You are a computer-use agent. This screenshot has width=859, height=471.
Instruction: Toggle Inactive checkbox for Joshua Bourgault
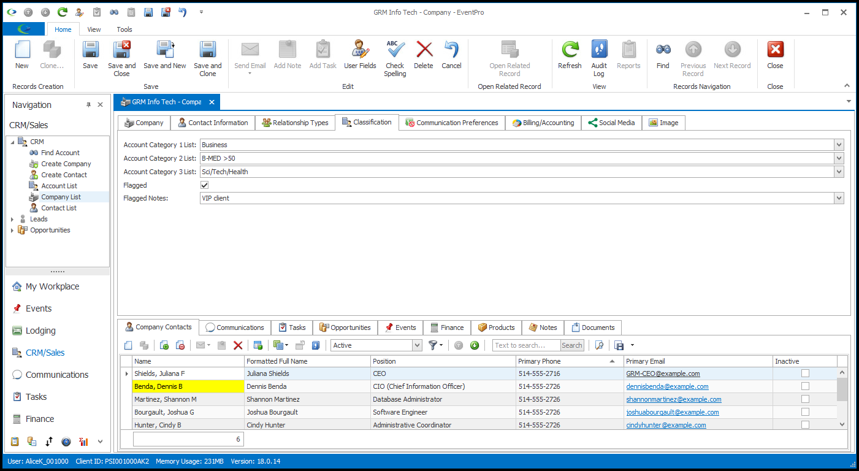(805, 412)
